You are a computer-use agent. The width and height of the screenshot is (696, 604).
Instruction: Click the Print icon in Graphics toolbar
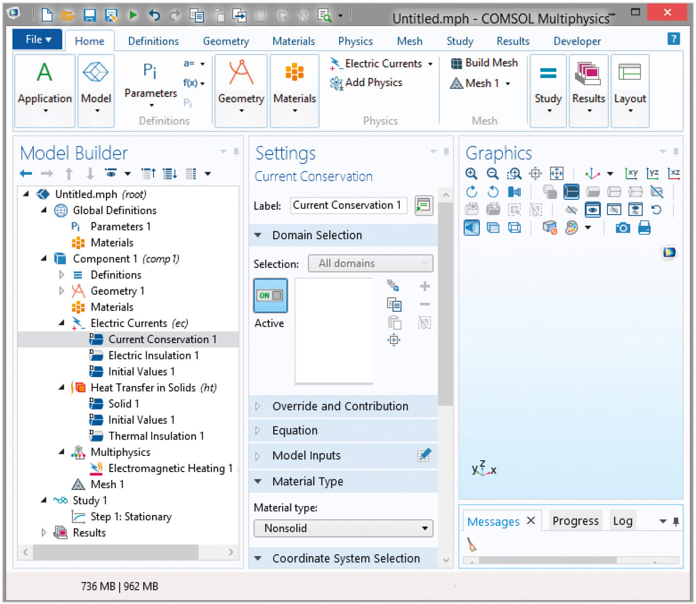point(644,228)
